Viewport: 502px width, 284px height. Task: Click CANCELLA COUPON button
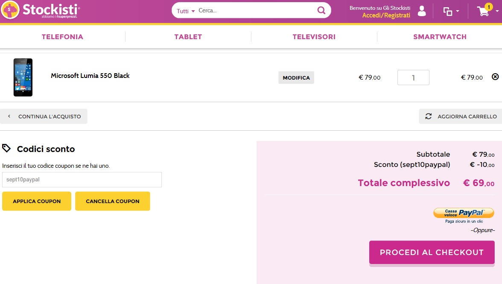[113, 201]
